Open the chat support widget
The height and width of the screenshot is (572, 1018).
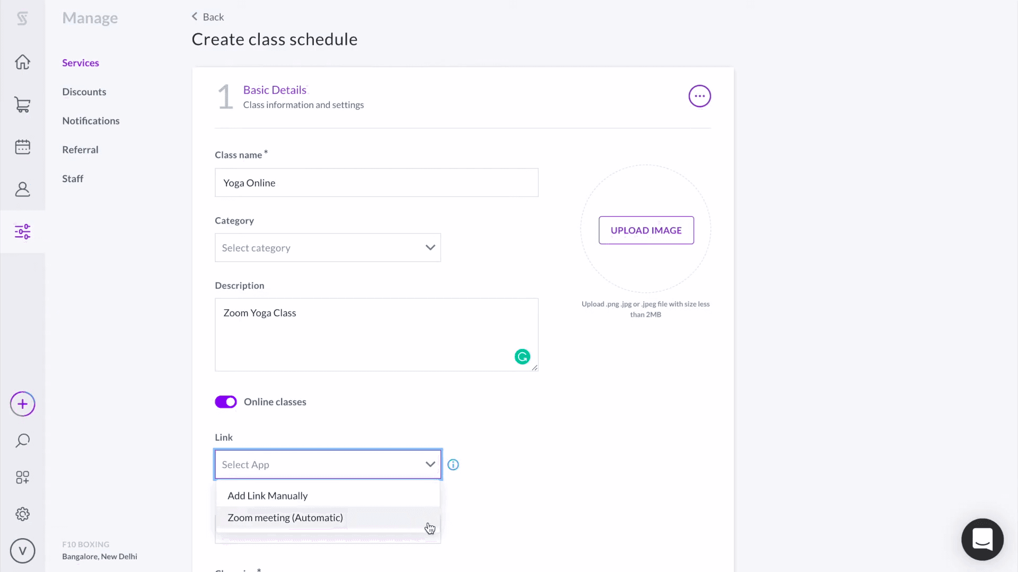pos(982,539)
